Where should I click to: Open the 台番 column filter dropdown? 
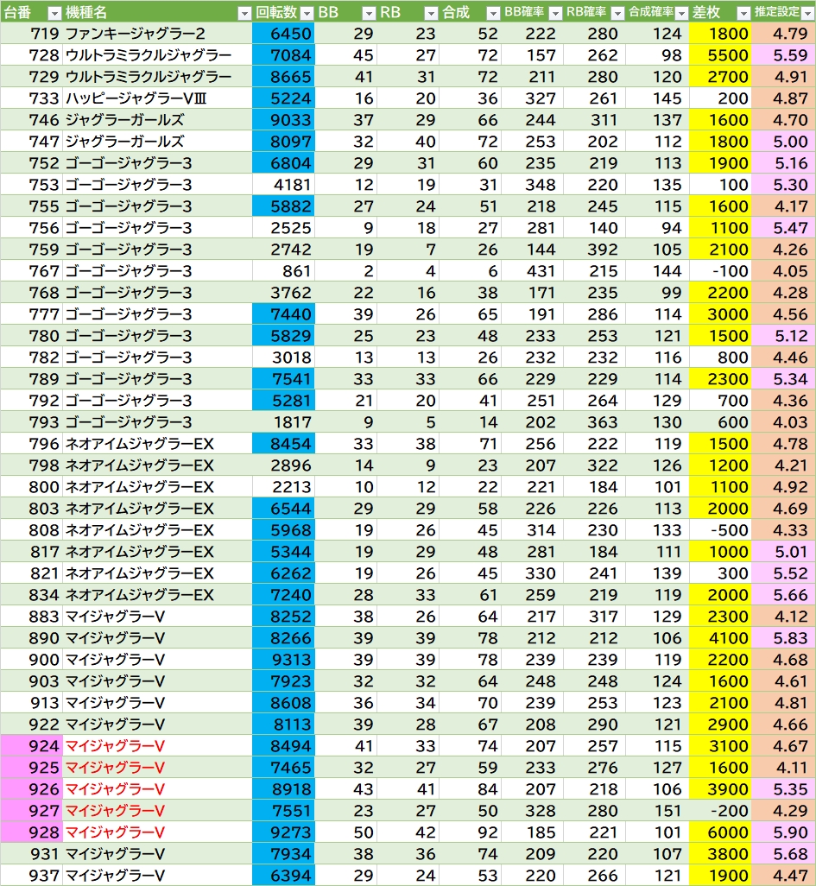point(54,13)
